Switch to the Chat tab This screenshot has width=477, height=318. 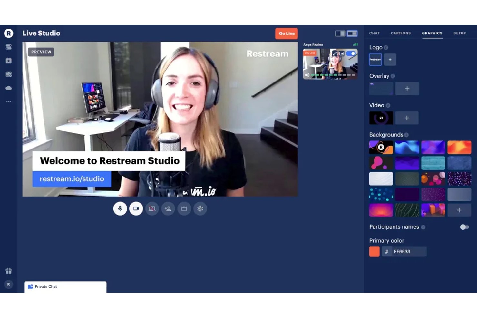pos(375,33)
